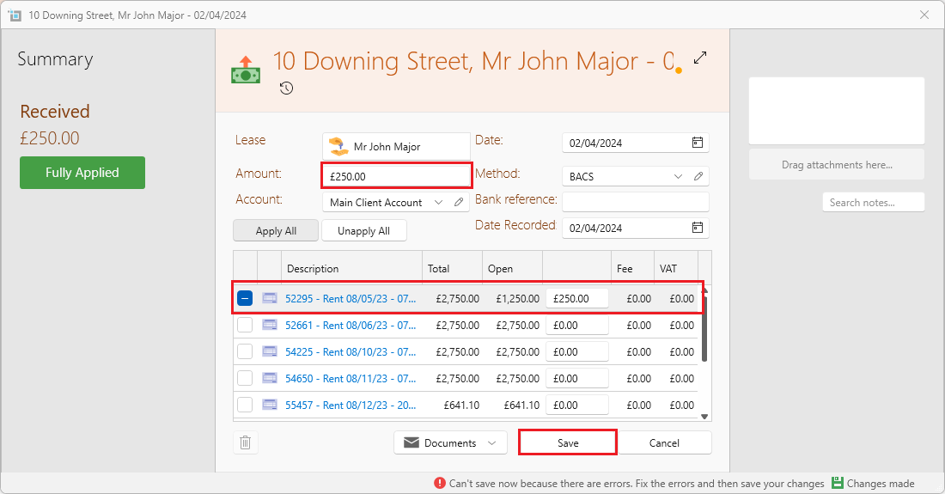
Task: Click the applied amount field for 54225
Action: click(576, 351)
